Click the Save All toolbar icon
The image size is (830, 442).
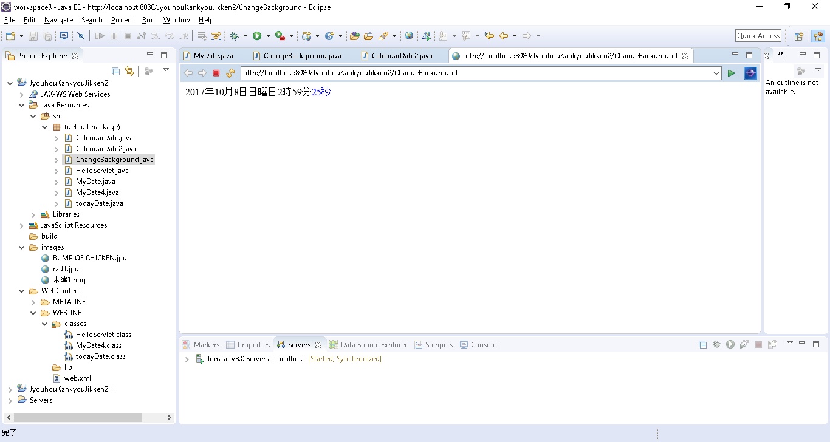click(47, 35)
